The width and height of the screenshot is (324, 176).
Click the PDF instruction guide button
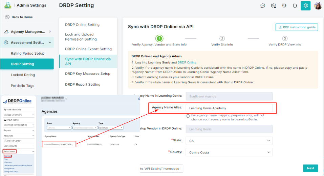pos(297,27)
